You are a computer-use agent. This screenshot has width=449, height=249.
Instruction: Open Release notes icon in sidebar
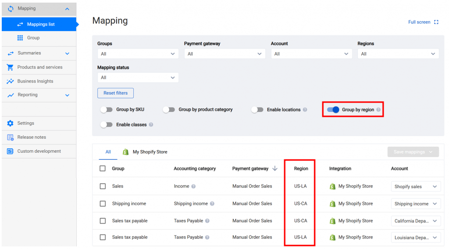coord(10,137)
